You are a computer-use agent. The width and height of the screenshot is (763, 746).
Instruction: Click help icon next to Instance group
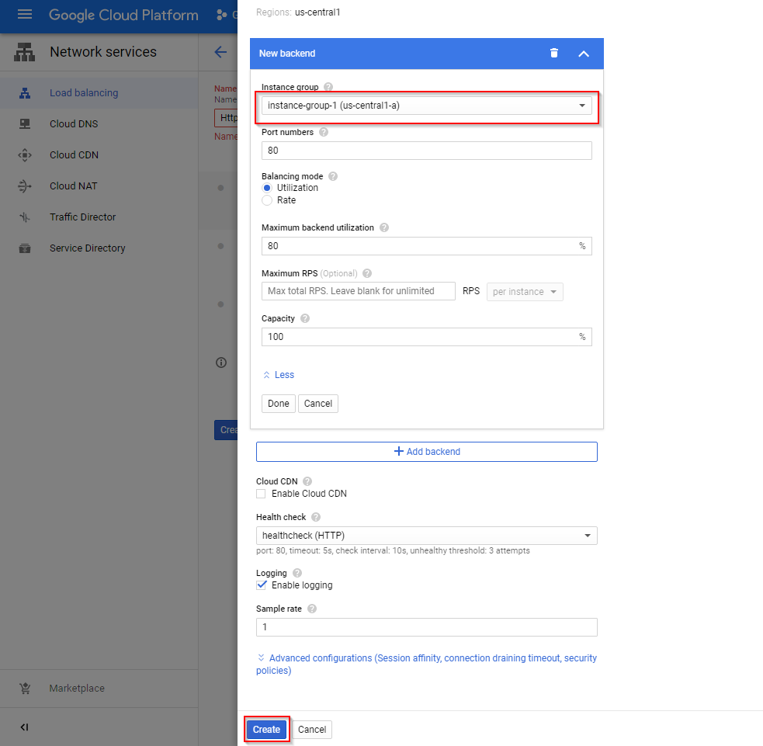(x=328, y=87)
